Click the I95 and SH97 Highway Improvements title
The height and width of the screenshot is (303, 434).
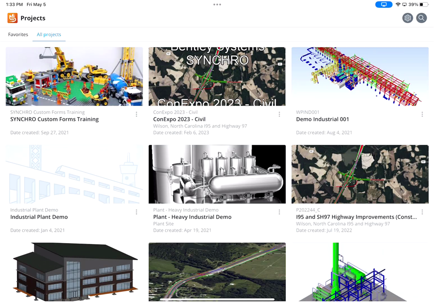pos(357,217)
